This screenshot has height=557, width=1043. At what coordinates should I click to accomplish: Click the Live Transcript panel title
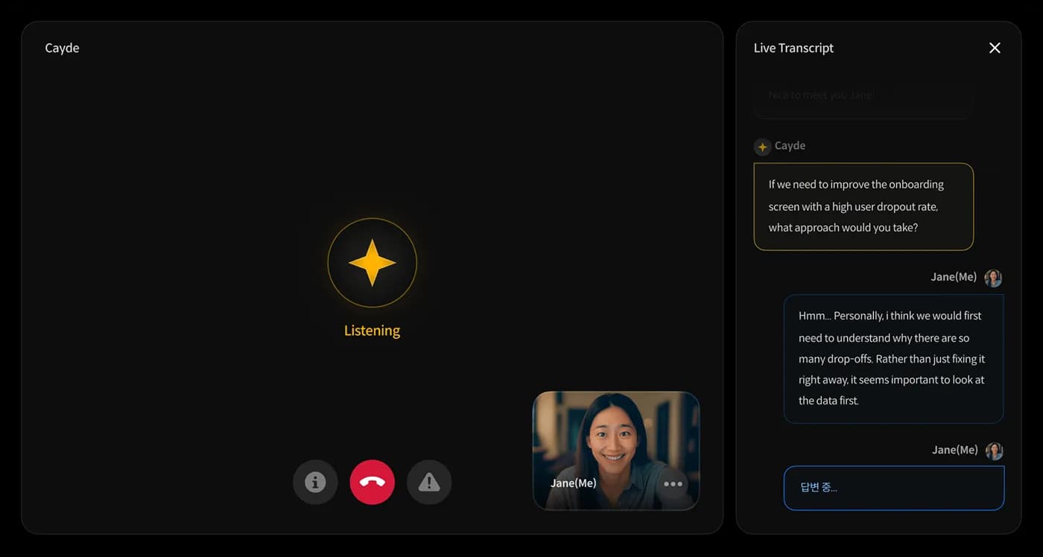[793, 48]
